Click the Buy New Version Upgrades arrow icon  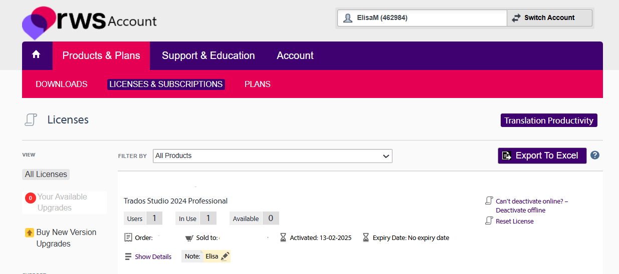(x=30, y=232)
